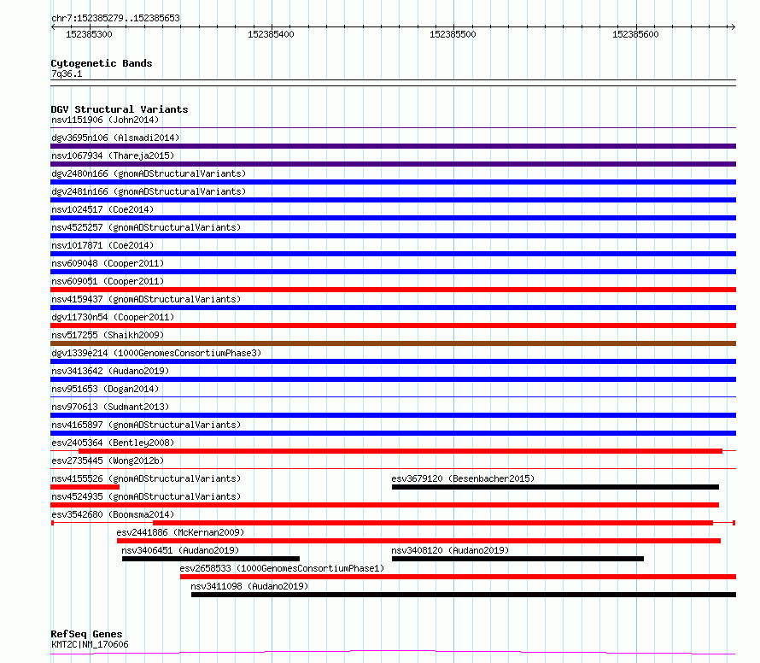760x663 pixels.
Task: Click the purple bar under dgv3695n106
Action: 393,146
